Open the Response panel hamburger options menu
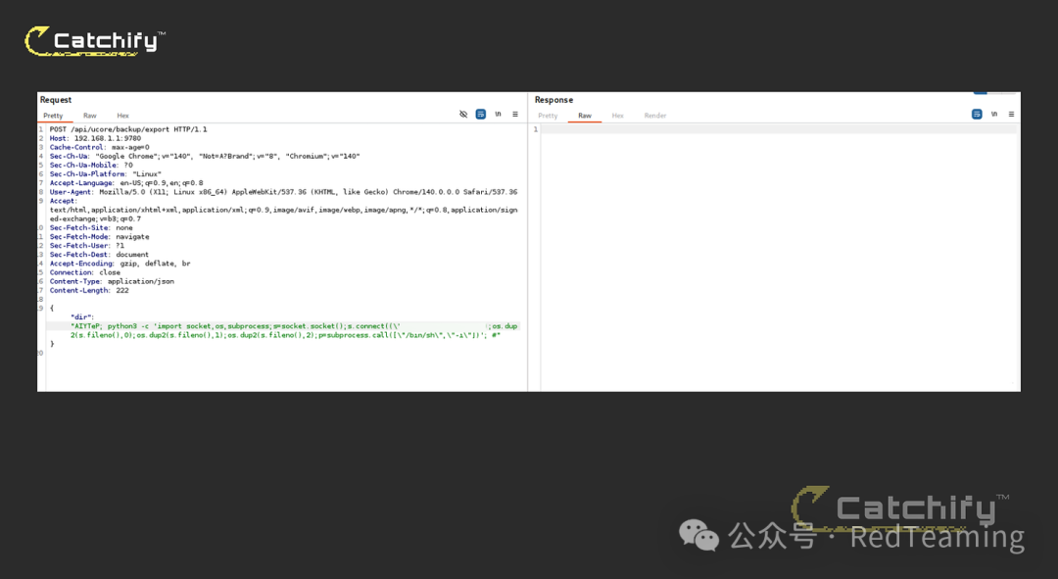Image resolution: width=1058 pixels, height=579 pixels. pyautogui.click(x=1011, y=114)
